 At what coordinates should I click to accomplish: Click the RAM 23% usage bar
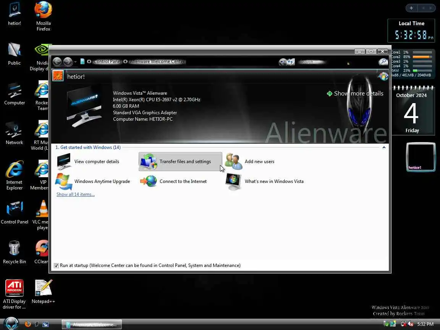pos(422,70)
